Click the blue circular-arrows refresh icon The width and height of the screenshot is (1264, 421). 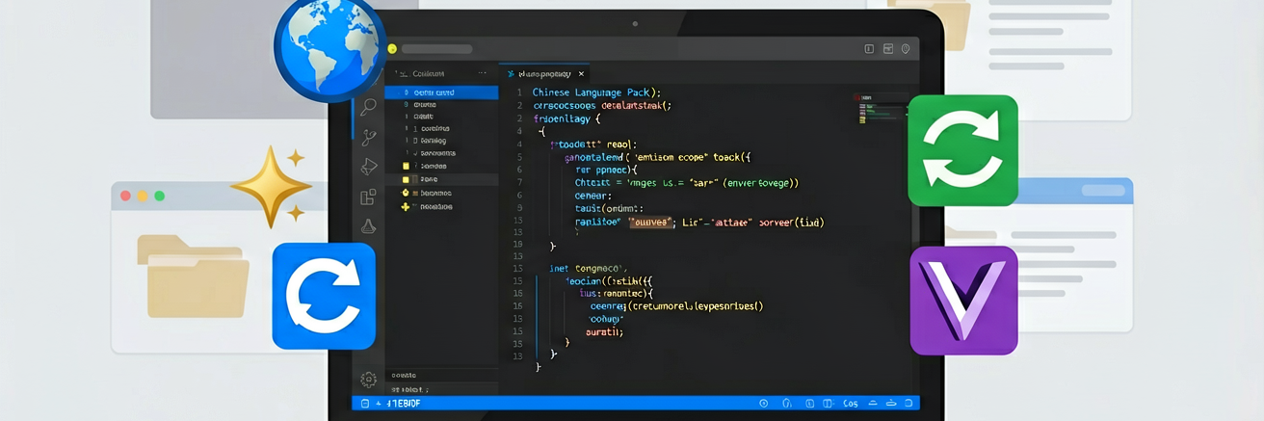click(324, 295)
